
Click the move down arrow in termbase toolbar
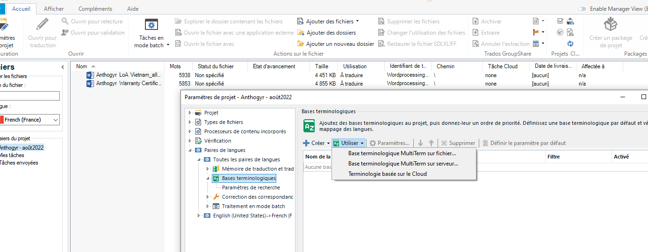[x=421, y=143]
